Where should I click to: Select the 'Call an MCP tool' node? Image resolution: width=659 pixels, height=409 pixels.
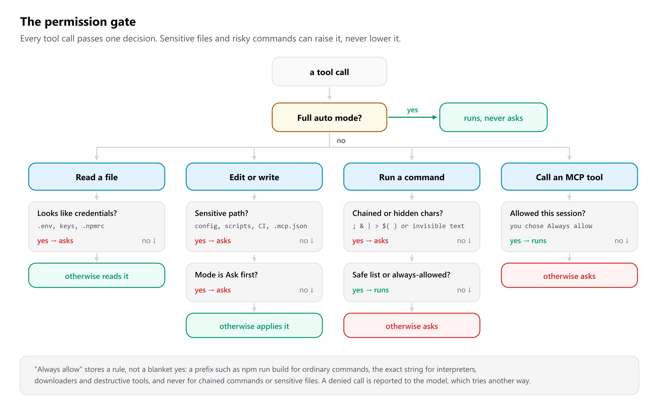coord(569,177)
